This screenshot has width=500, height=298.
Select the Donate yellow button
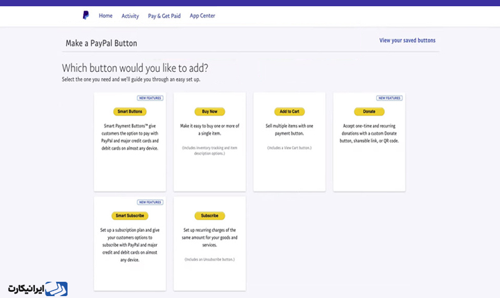tap(369, 112)
